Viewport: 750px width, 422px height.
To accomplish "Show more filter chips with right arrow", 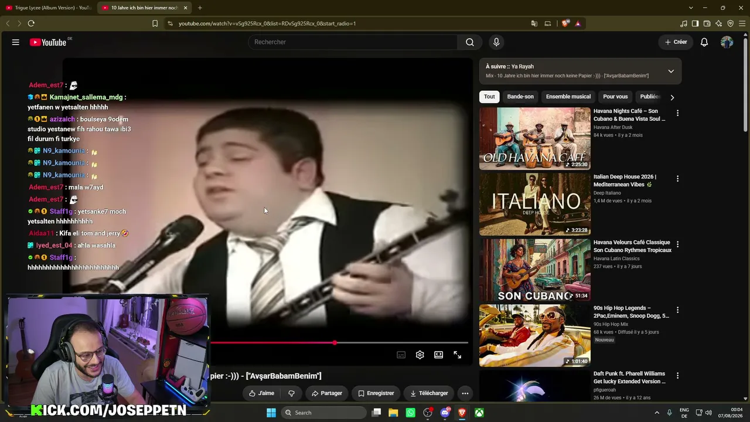I will click(672, 97).
